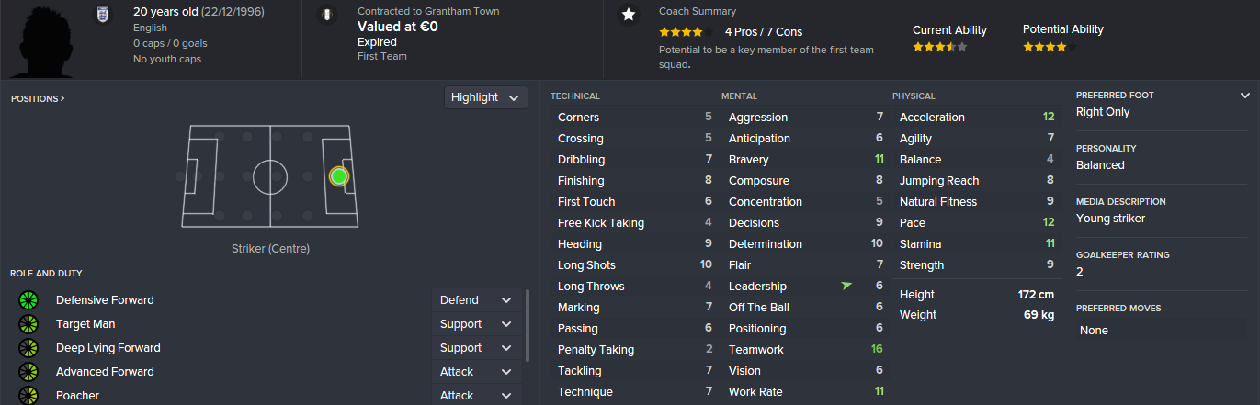Change Target Man duty via Support dropdown
This screenshot has width=1260, height=405.
[x=475, y=324]
